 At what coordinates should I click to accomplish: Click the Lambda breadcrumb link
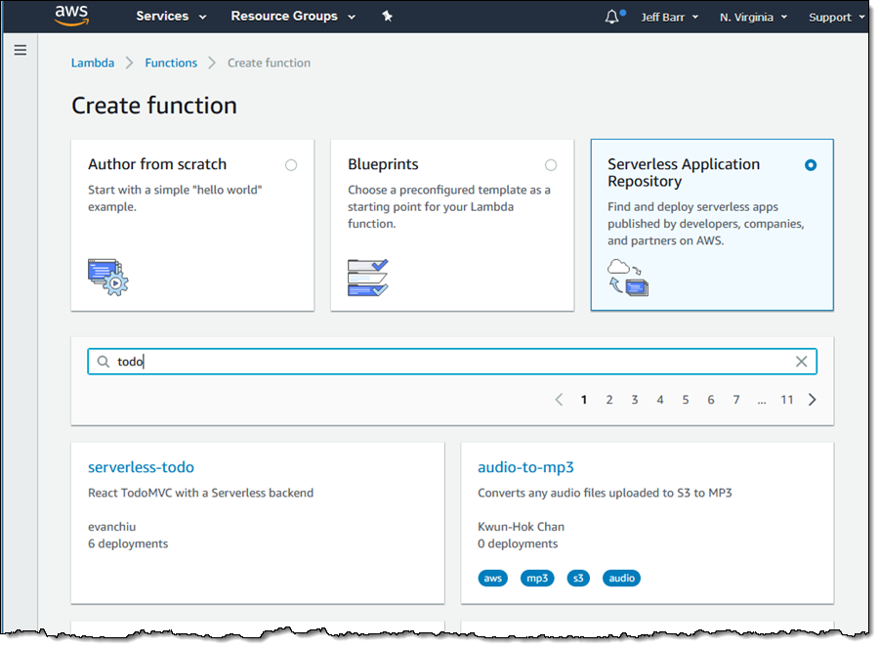click(93, 63)
